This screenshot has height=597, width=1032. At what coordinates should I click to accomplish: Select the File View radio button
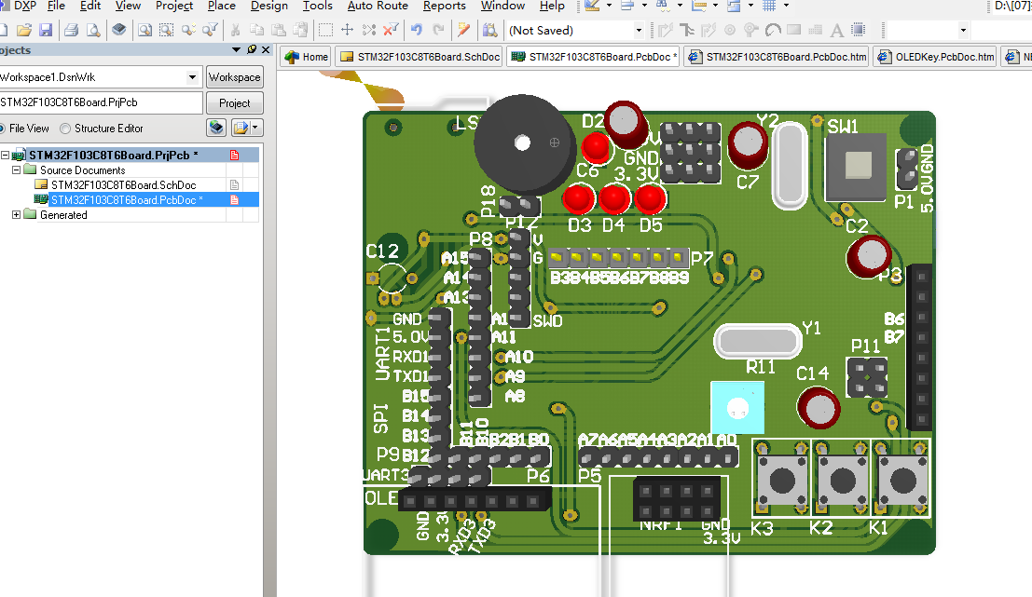click(x=2, y=129)
